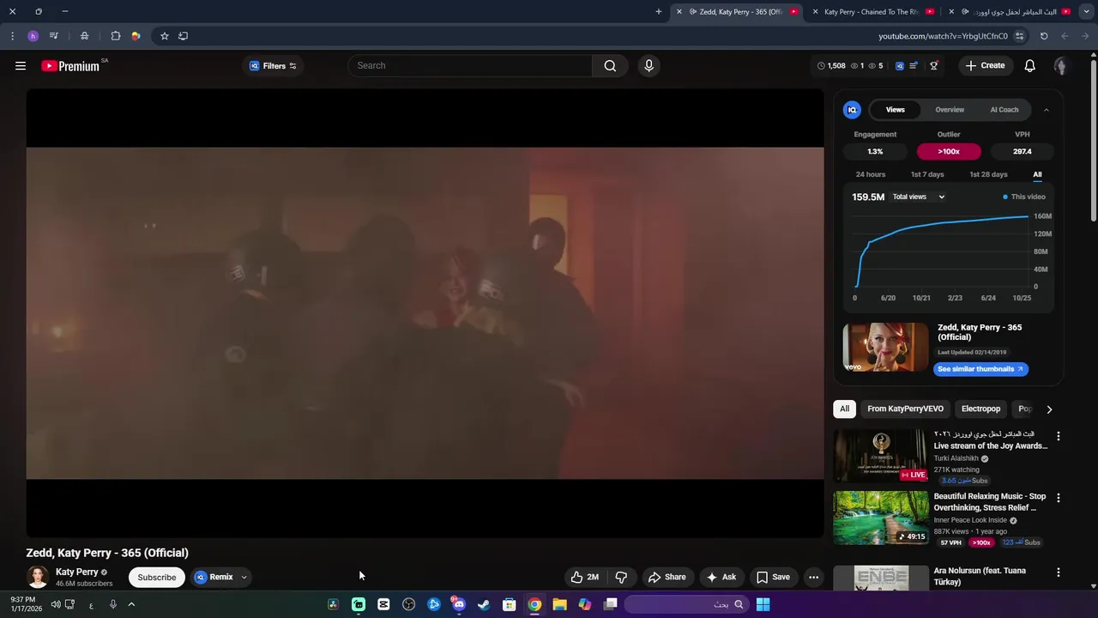The image size is (1098, 618).
Task: Open the Ara Nolursun video title
Action: [980, 576]
